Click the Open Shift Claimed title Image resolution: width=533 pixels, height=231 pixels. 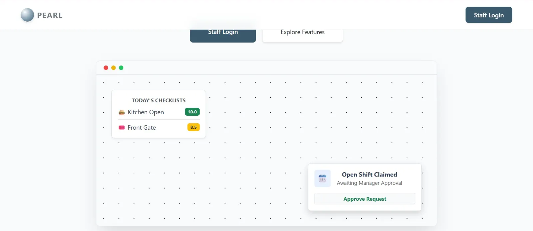click(369, 174)
